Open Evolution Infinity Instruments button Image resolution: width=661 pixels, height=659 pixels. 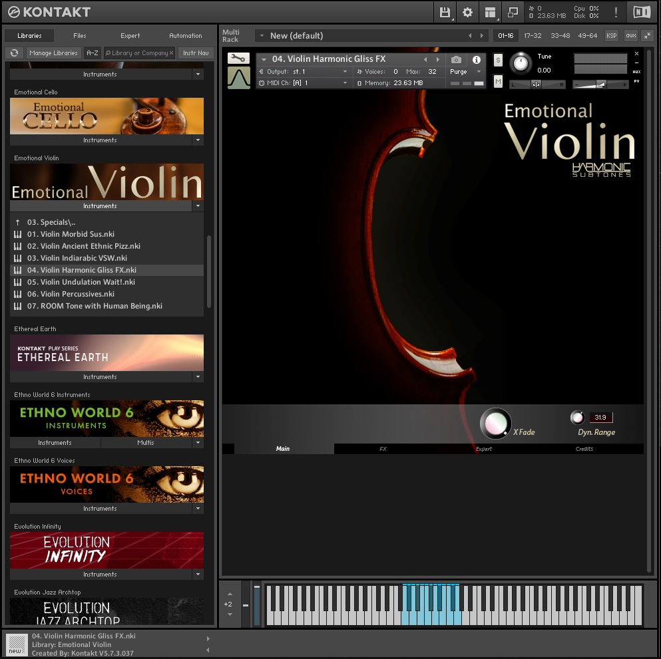click(101, 575)
